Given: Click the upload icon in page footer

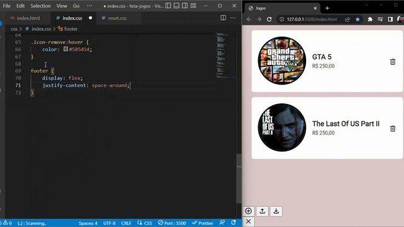Looking at the screenshot, I should 263,211.
